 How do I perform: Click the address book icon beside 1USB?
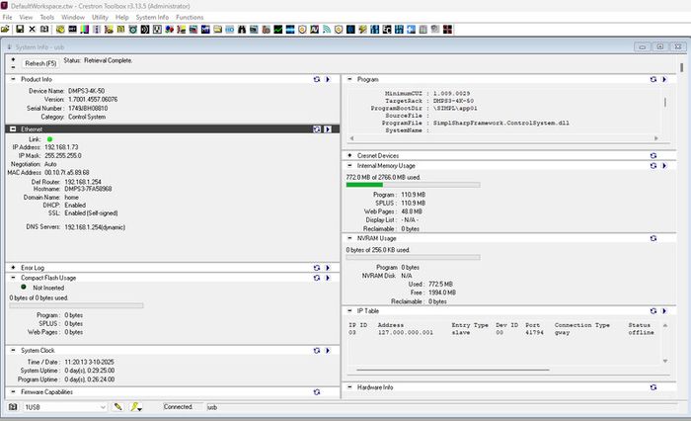(13, 407)
